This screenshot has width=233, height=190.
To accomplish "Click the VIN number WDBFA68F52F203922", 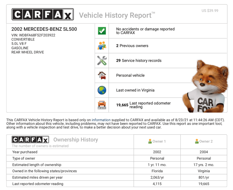I will 37,35.
